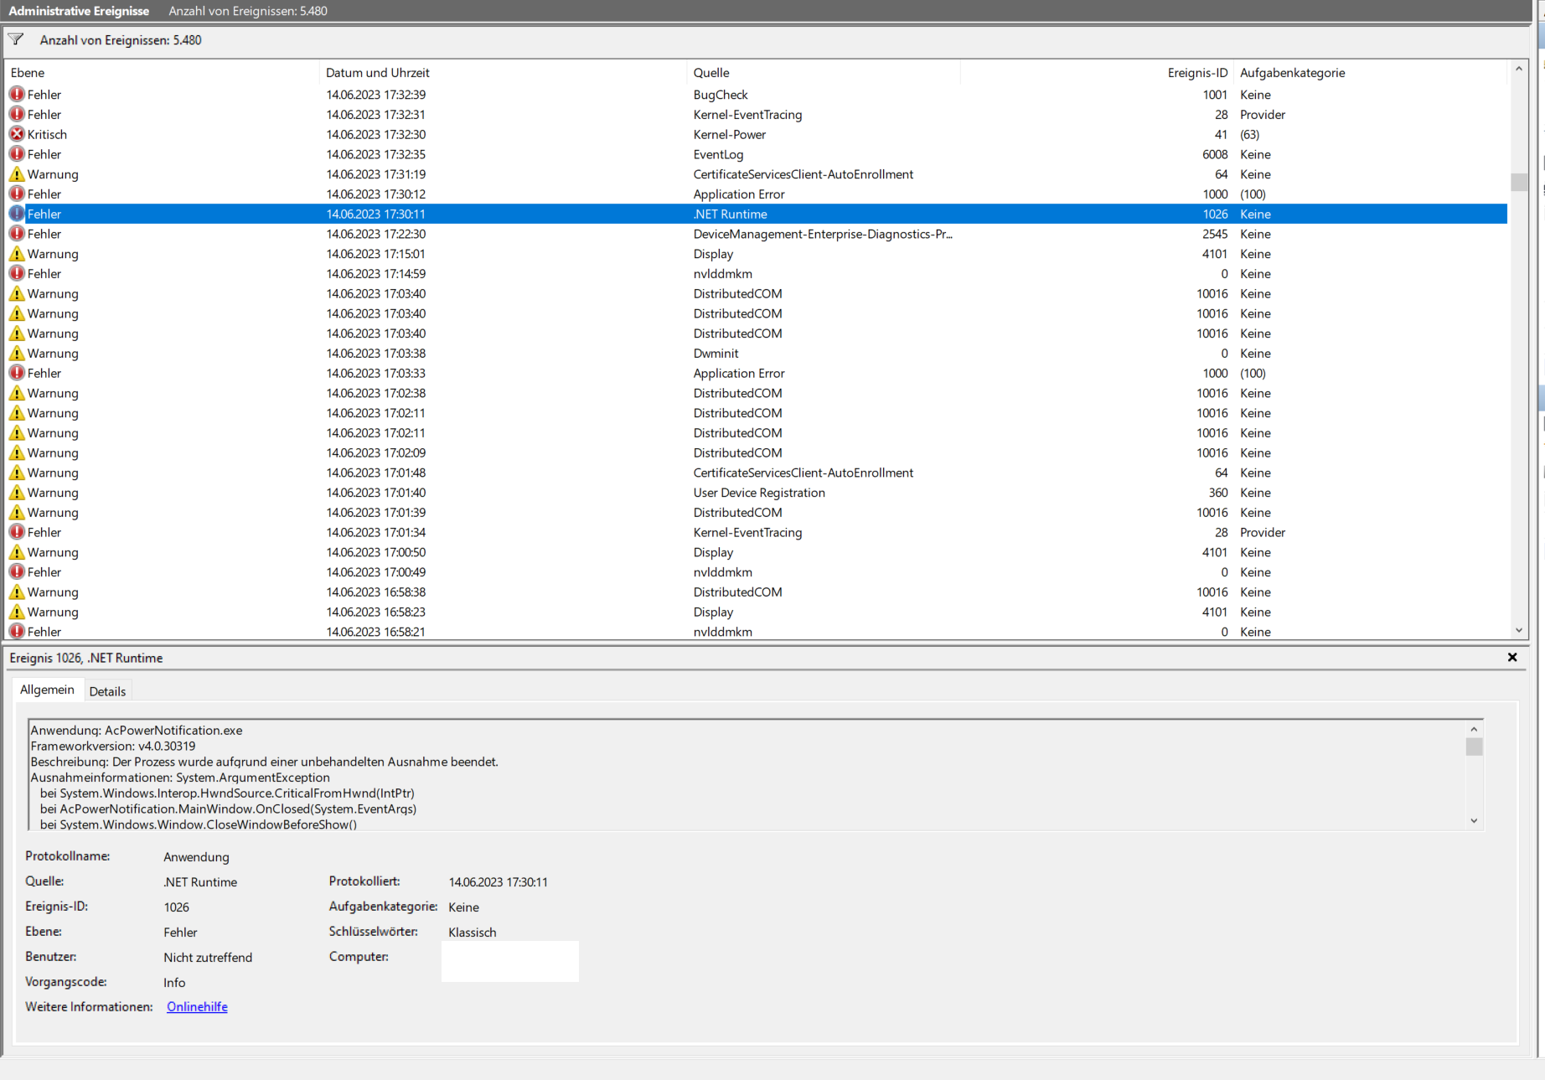The image size is (1545, 1080).
Task: Click the warning icon at 17:02:38
Action: coord(17,393)
